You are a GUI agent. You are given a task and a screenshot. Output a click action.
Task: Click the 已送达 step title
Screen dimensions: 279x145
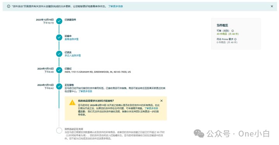pyautogui.click(x=68, y=52)
